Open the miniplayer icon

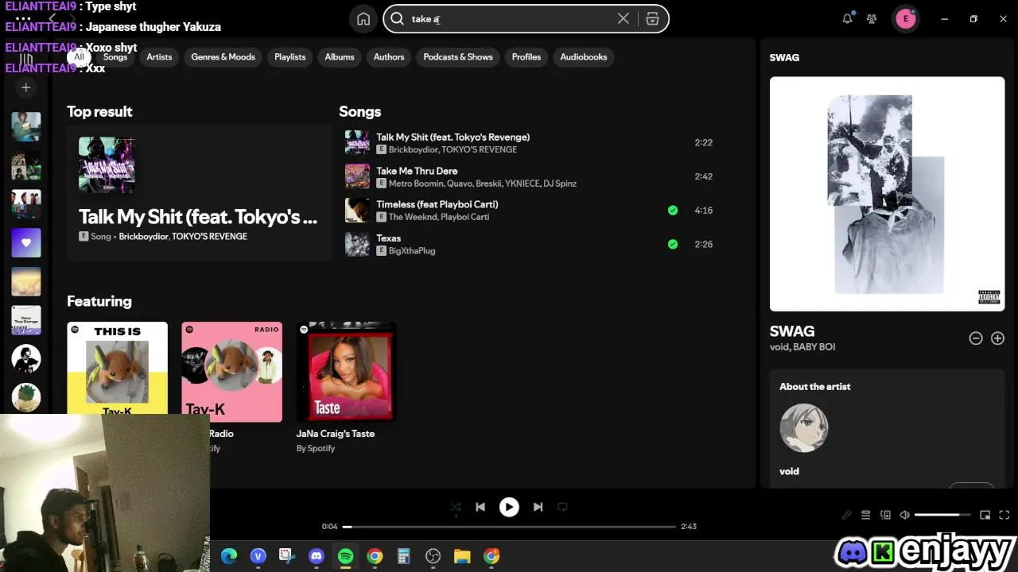985,515
